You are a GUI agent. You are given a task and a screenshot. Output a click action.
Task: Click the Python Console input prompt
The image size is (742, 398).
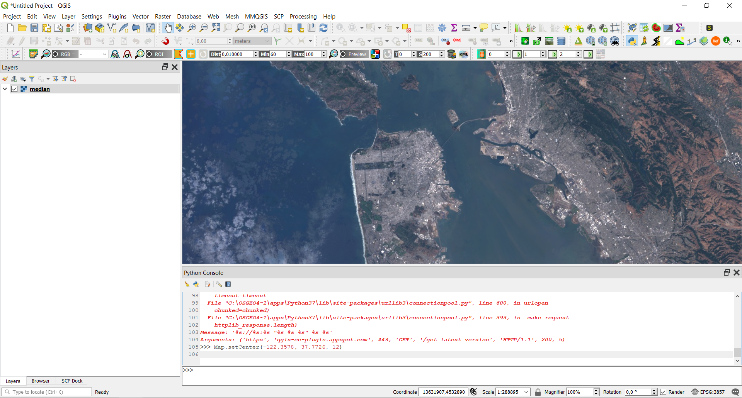click(462, 376)
